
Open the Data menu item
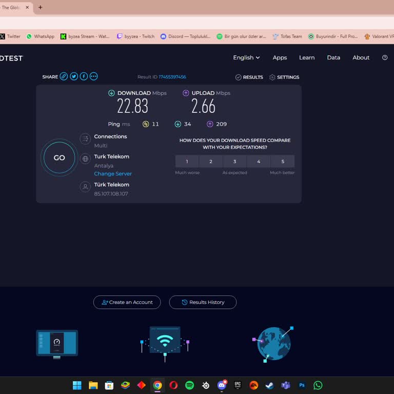point(333,57)
